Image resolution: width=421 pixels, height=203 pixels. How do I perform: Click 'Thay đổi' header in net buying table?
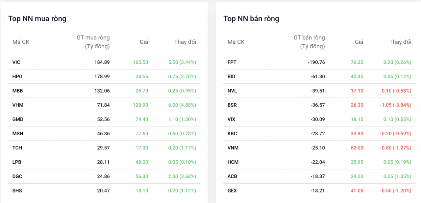click(185, 42)
